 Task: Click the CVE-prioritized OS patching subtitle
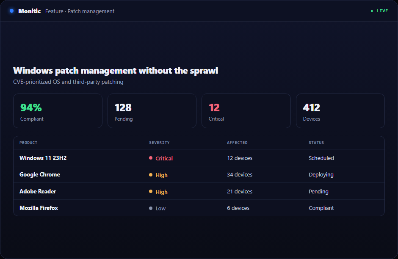(x=68, y=82)
